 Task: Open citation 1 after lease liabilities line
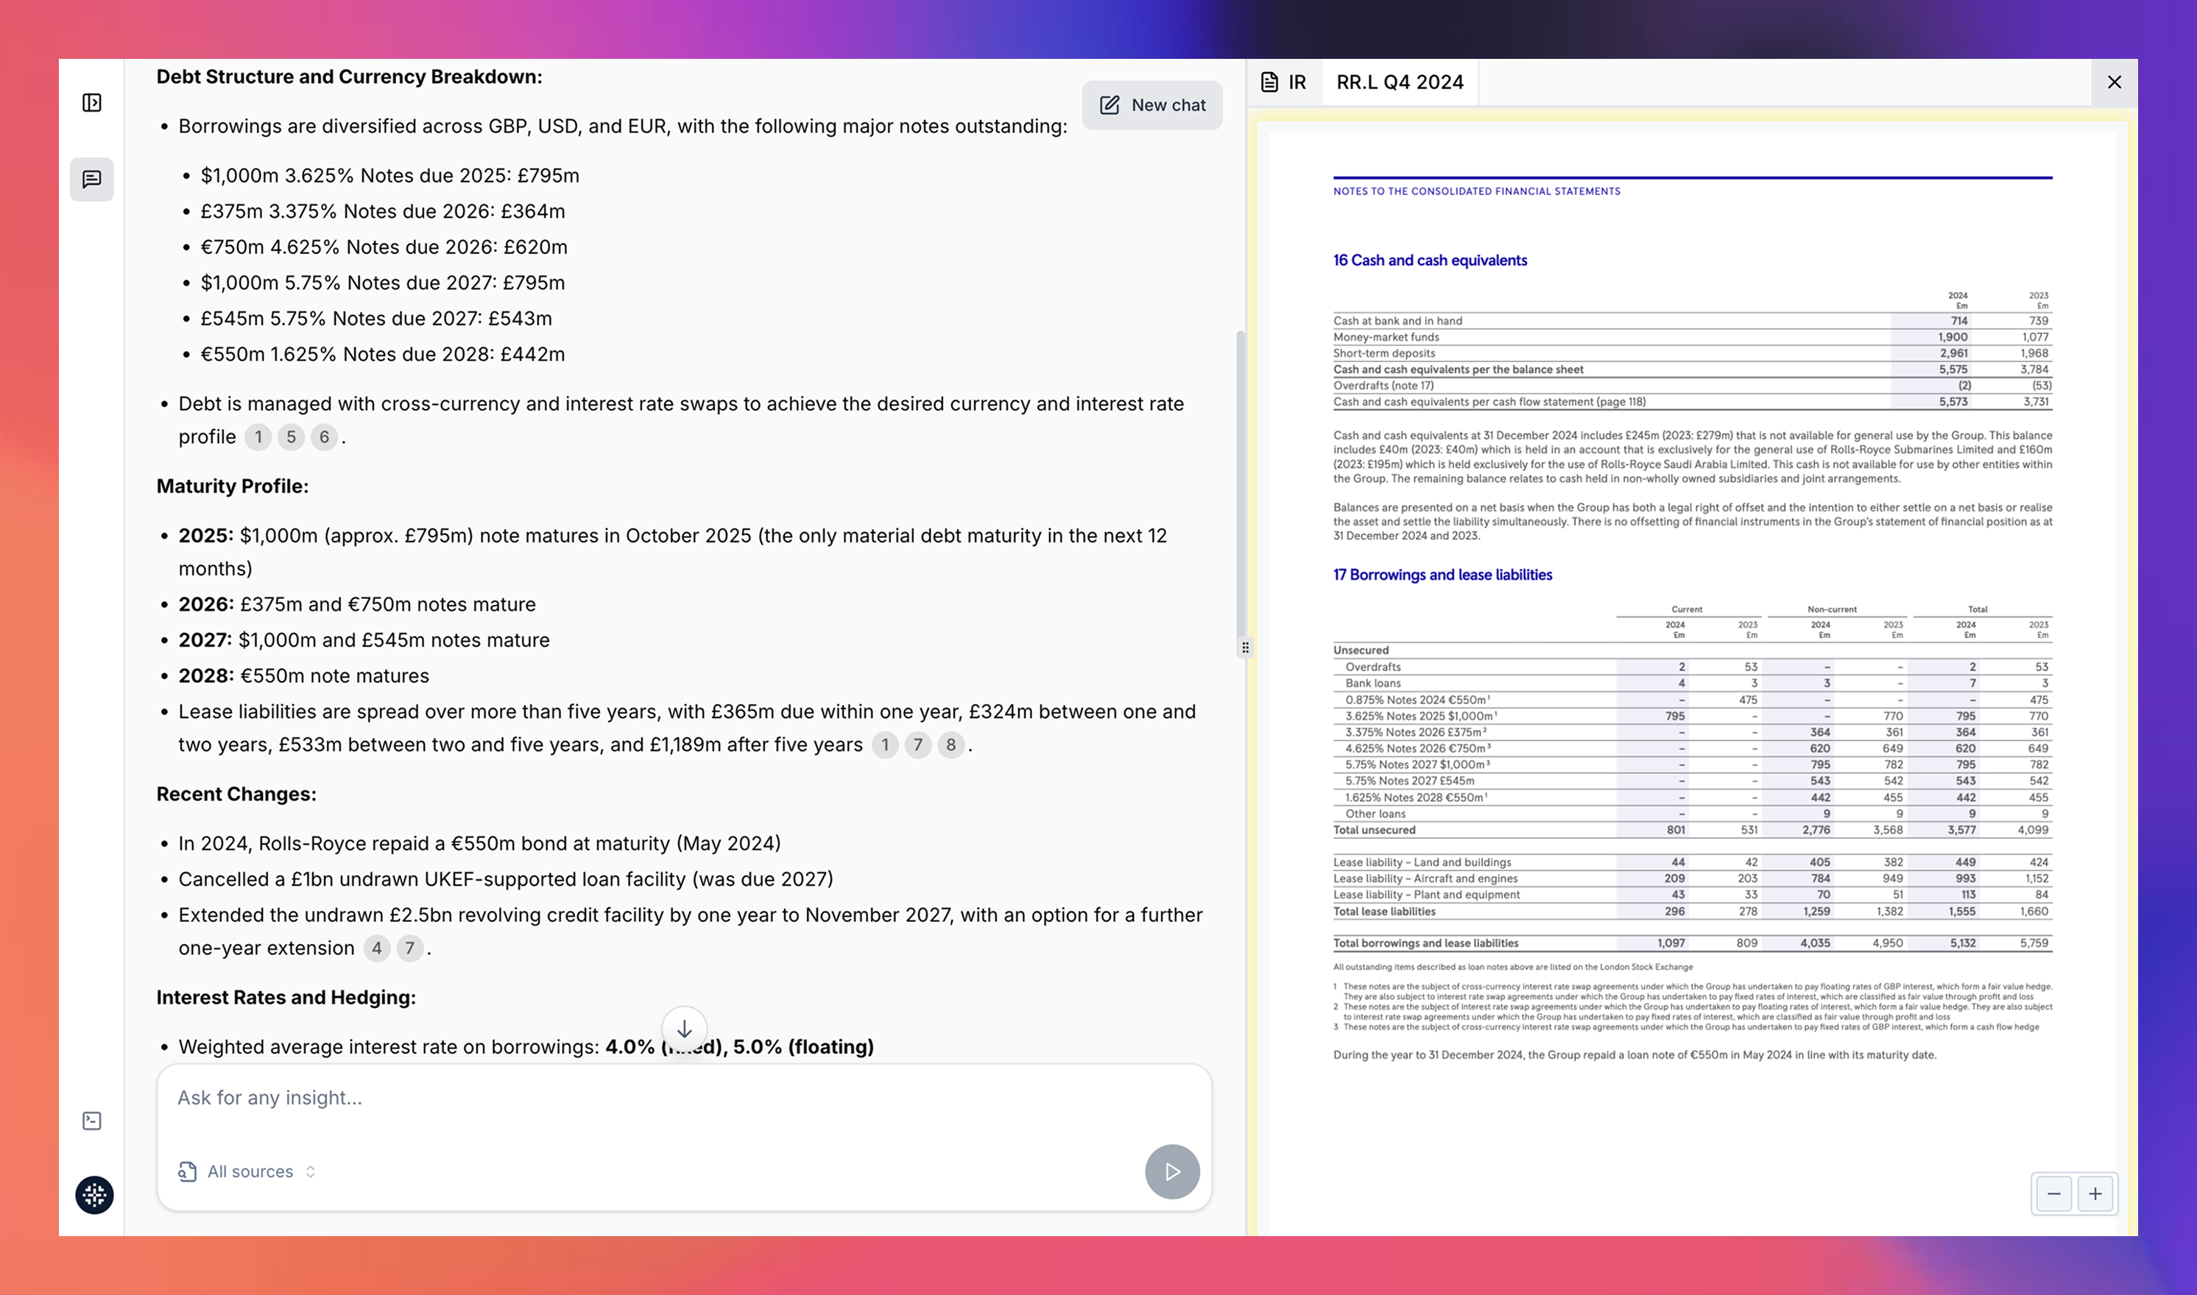pos(886,745)
